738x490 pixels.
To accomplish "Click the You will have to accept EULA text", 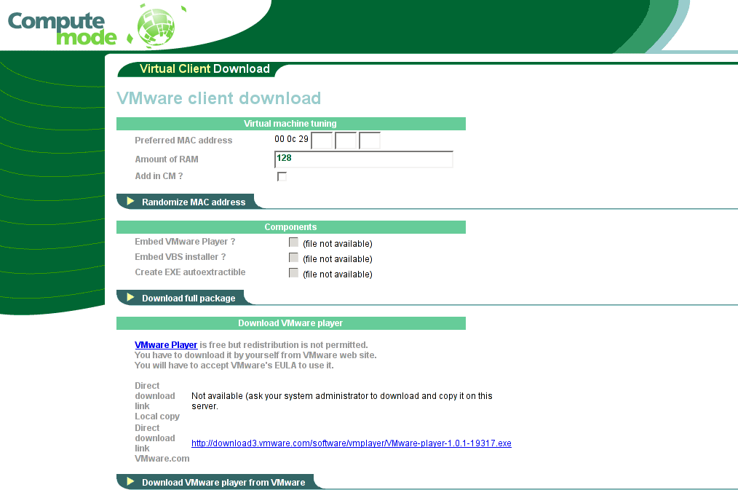I will point(234,365).
